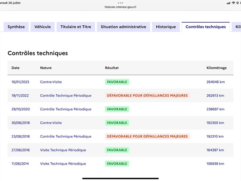Image resolution: width=241 pixels, height=181 pixels.
Task: Select date 23/08/2018
Action: 20,136
